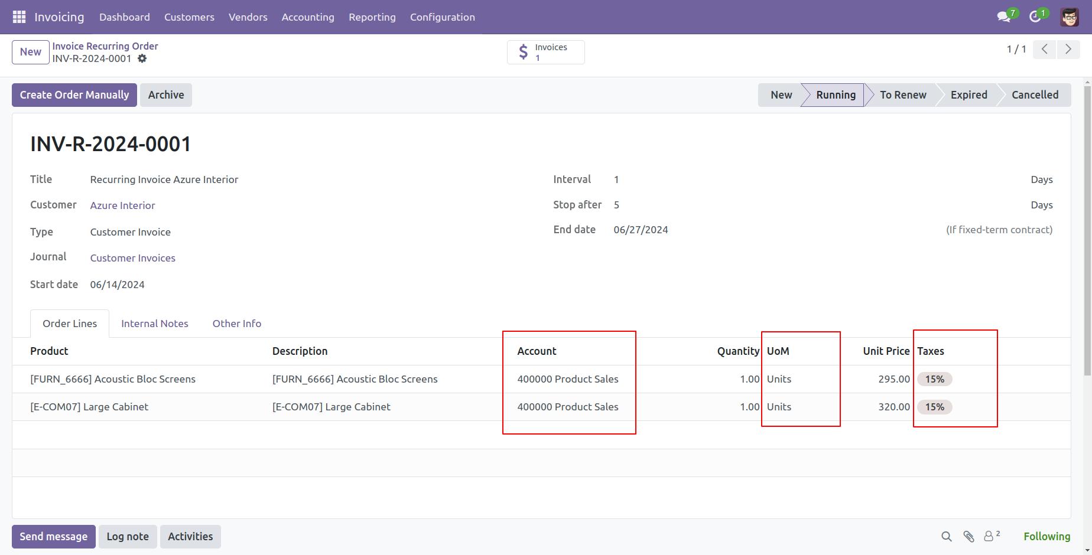Click the 15% tax tag in Acoustic Bloc row
The image size is (1092, 555).
[935, 379]
